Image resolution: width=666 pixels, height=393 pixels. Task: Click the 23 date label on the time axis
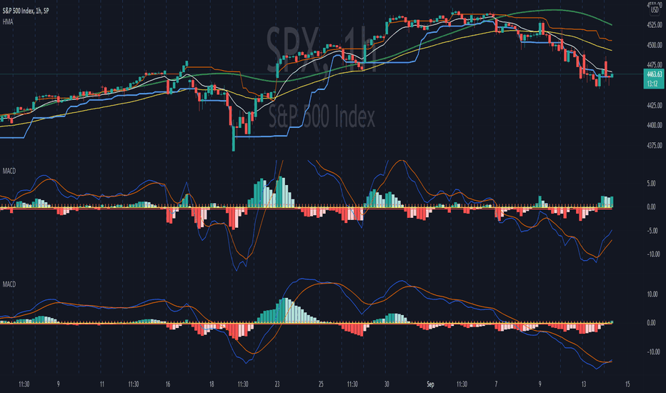coord(277,384)
